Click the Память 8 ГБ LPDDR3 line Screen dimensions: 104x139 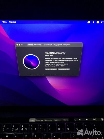click(x=54, y=62)
